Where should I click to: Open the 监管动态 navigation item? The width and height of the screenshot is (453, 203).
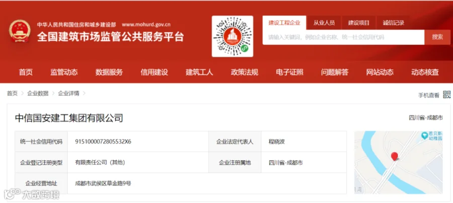64,72
